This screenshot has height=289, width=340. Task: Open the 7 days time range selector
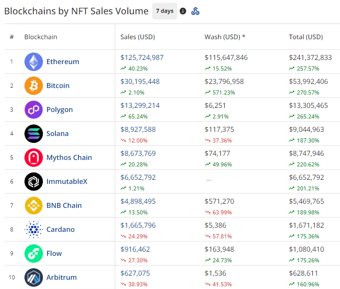tap(164, 11)
